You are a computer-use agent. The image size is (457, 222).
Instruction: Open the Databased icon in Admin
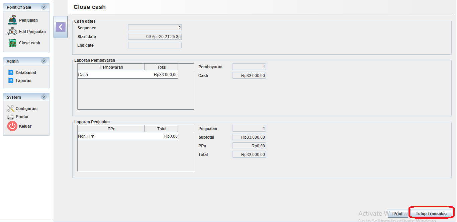tap(11, 73)
